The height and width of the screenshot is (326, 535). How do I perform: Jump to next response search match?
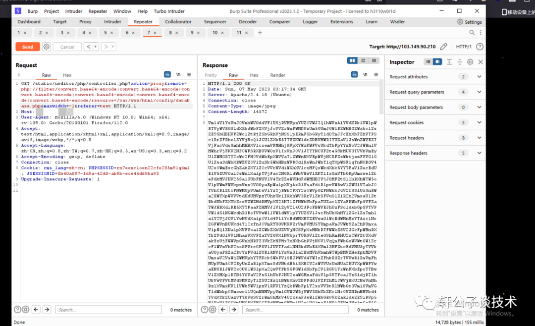[x=234, y=310]
